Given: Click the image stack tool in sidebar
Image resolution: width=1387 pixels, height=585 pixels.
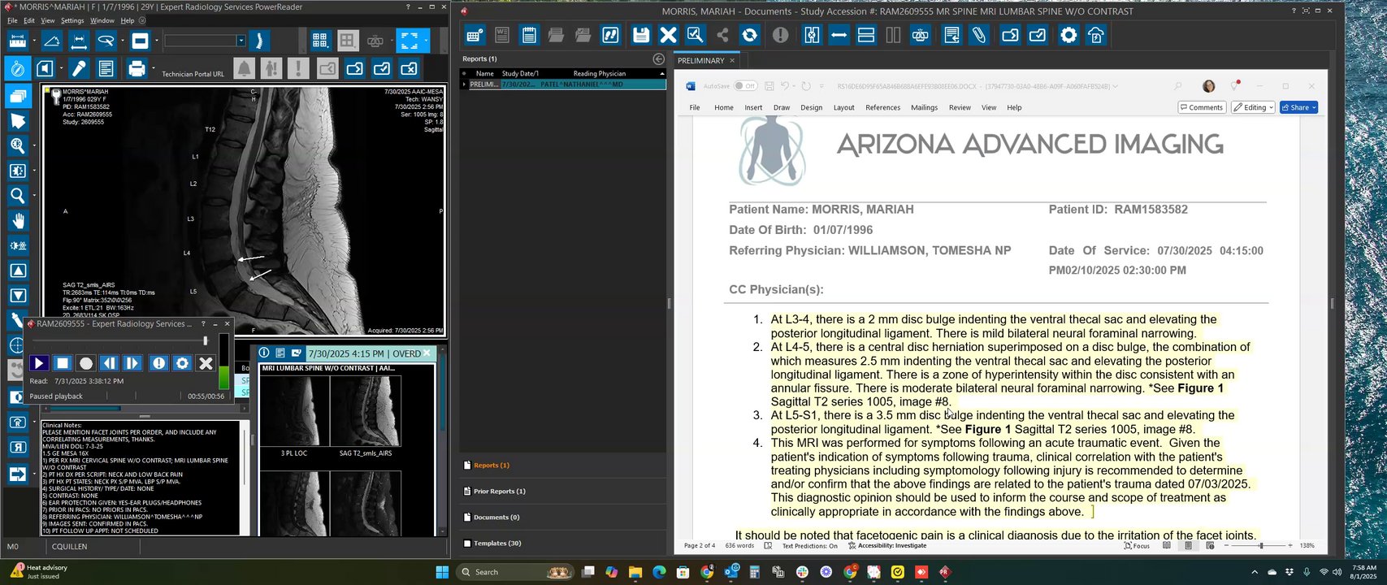Looking at the screenshot, I should tap(17, 96).
